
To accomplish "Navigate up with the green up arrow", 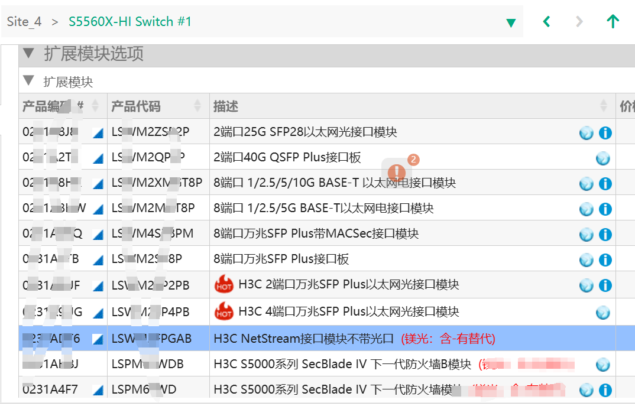I will pyautogui.click(x=613, y=22).
